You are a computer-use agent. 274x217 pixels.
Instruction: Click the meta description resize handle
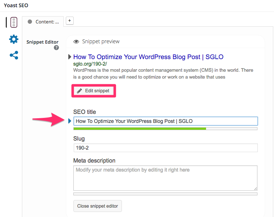pyautogui.click(x=255, y=189)
